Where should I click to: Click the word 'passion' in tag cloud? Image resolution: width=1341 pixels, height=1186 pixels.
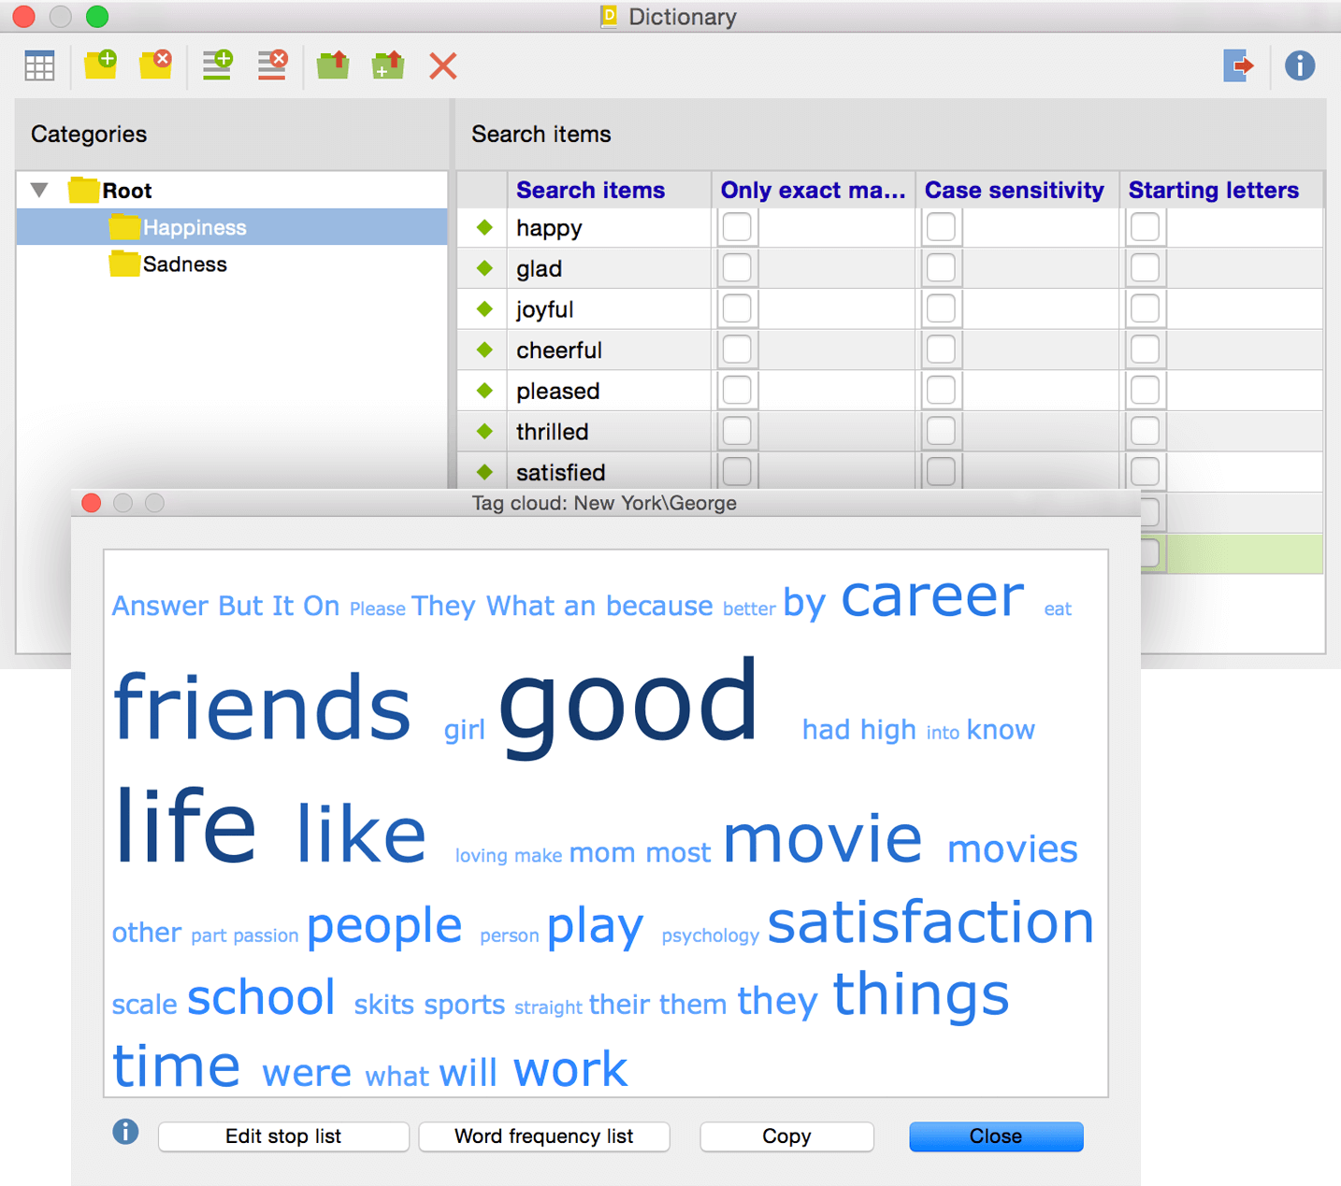[x=266, y=936]
